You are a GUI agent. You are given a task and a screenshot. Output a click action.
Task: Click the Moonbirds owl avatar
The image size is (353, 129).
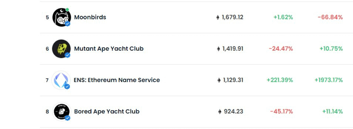(61, 17)
